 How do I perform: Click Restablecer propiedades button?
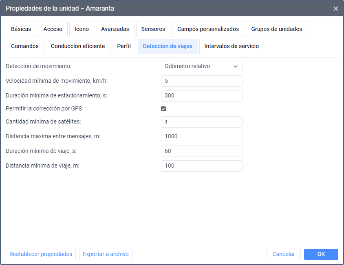click(x=41, y=254)
